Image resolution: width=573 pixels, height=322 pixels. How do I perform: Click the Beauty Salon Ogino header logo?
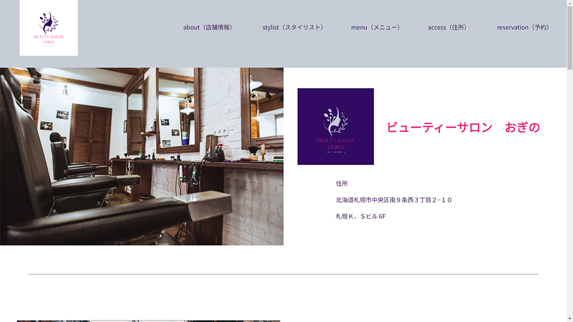click(x=49, y=28)
